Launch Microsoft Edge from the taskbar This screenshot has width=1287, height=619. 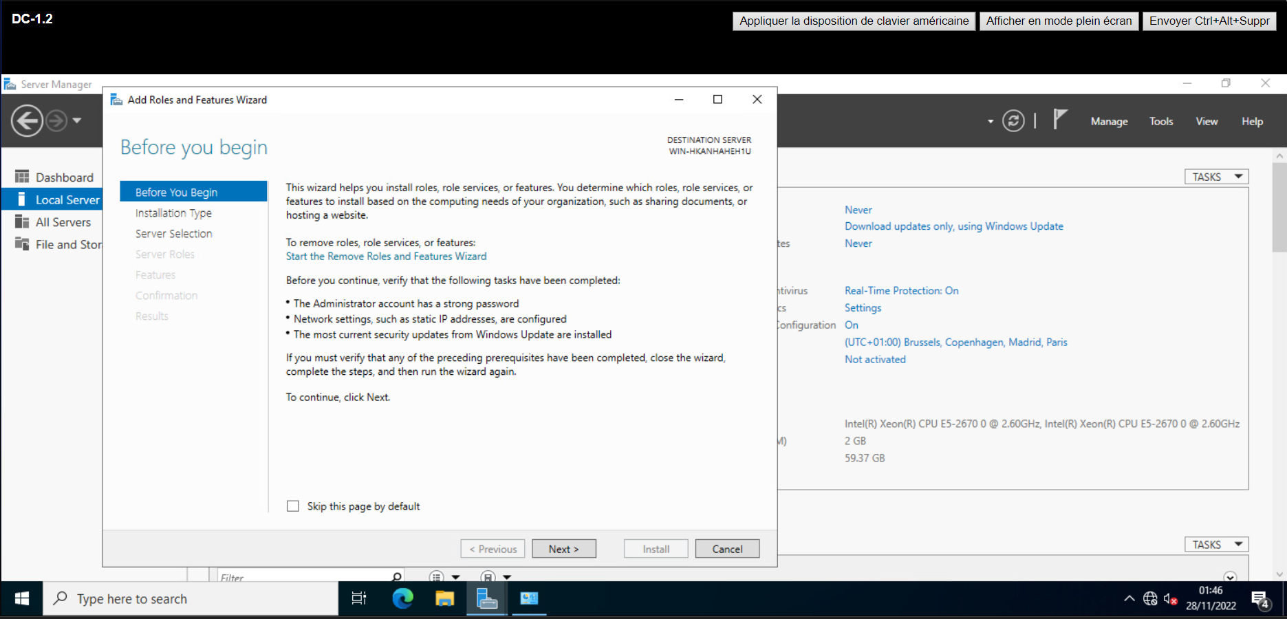pos(402,598)
